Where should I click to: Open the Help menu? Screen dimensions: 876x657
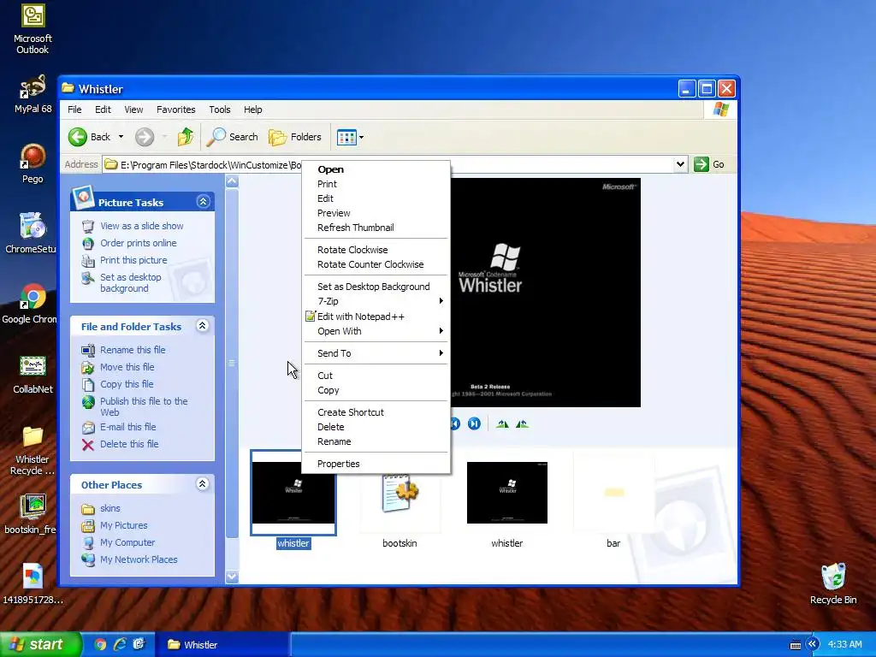252,109
